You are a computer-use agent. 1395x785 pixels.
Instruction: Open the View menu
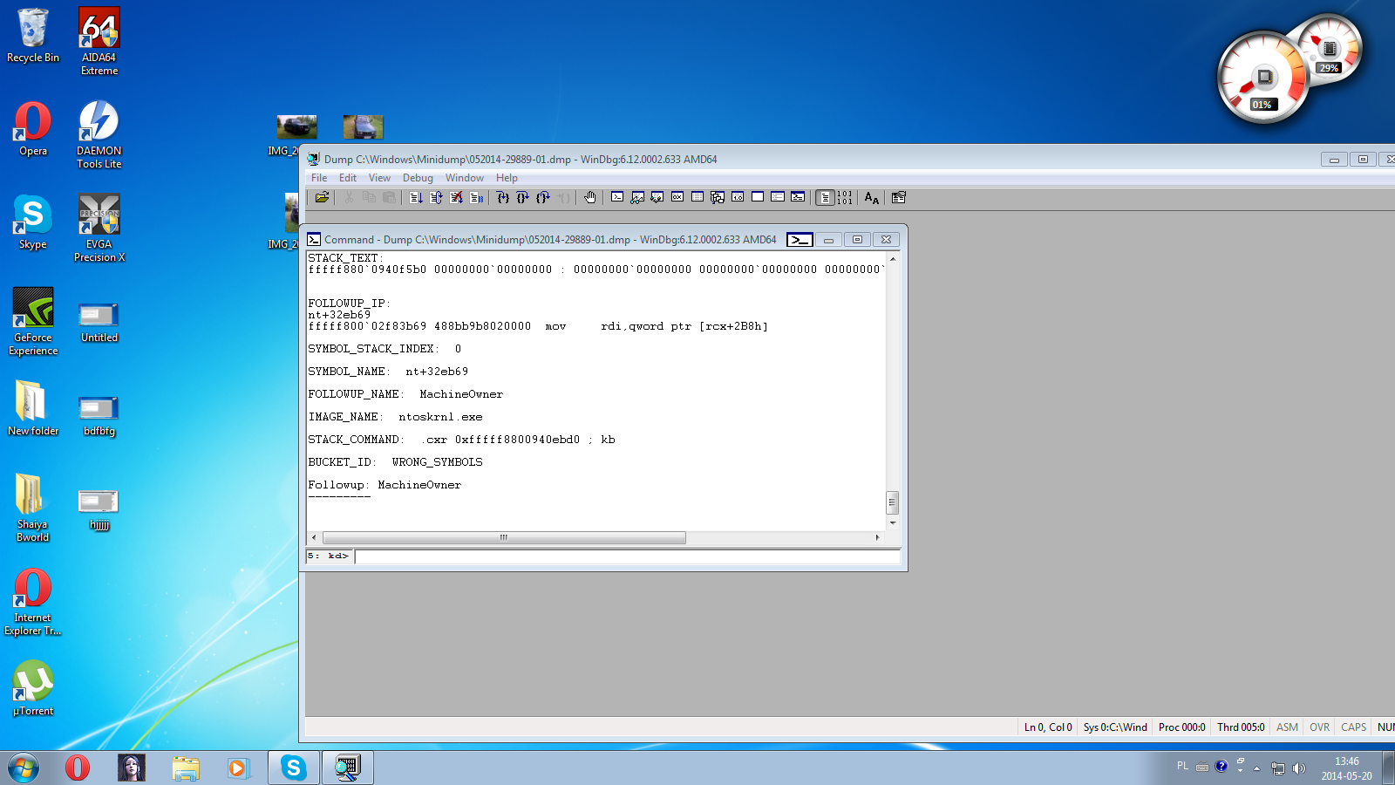(x=379, y=178)
